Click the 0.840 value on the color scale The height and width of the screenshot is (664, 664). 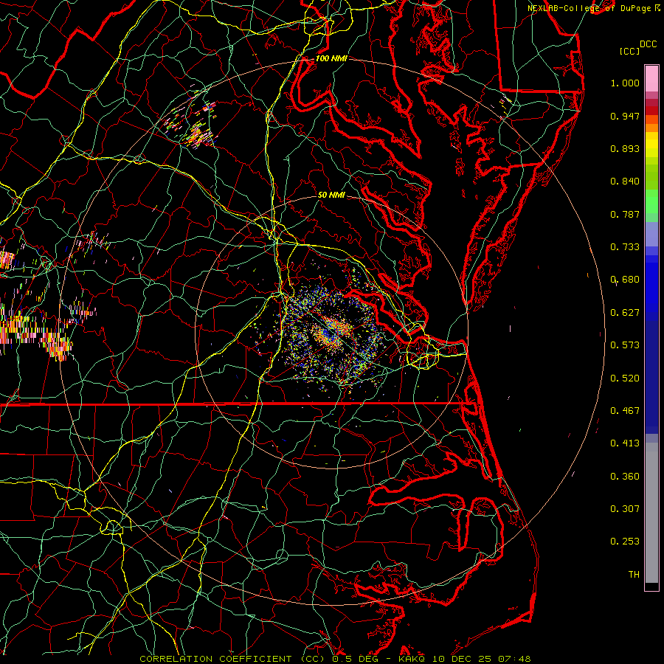point(625,181)
